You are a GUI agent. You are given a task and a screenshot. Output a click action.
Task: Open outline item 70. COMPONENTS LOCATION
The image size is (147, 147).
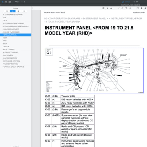point(13,15)
